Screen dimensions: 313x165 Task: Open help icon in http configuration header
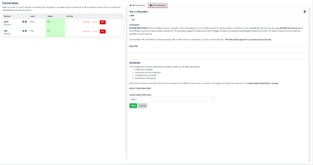(x=305, y=12)
